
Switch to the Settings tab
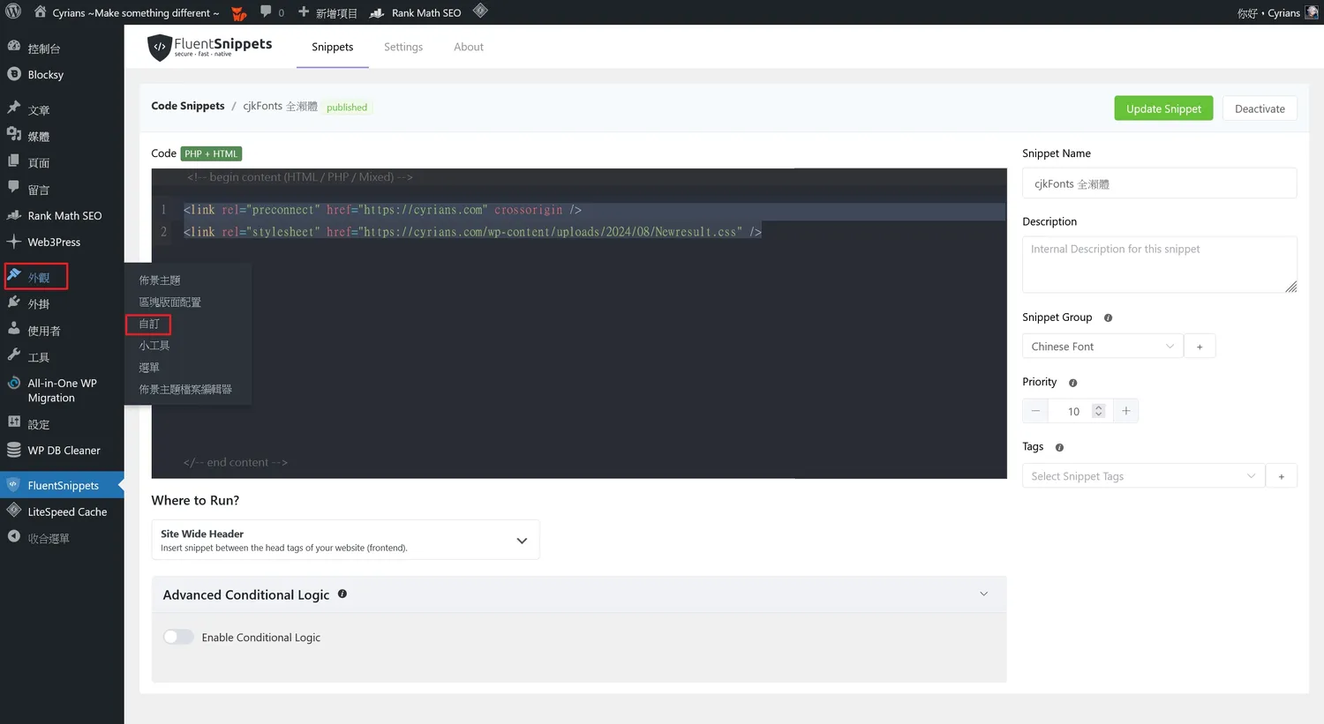(x=403, y=47)
